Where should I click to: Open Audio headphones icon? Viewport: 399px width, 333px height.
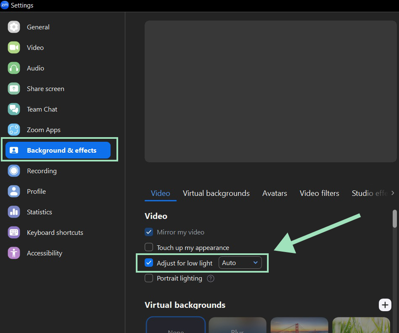click(14, 68)
